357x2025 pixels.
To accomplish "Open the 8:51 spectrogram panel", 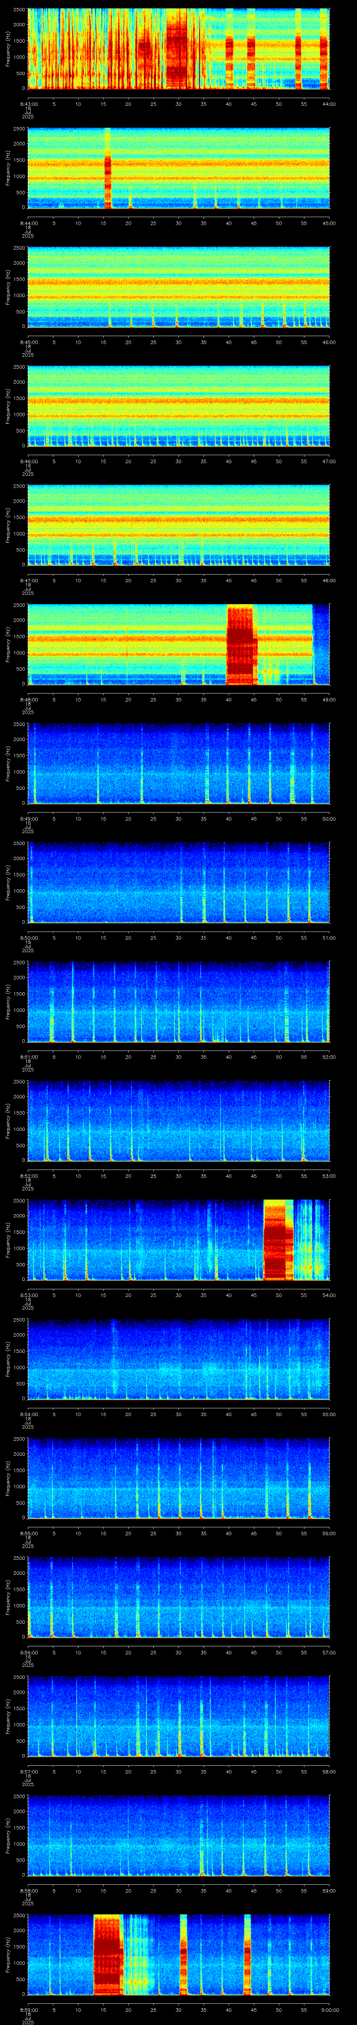I will click(178, 1001).
